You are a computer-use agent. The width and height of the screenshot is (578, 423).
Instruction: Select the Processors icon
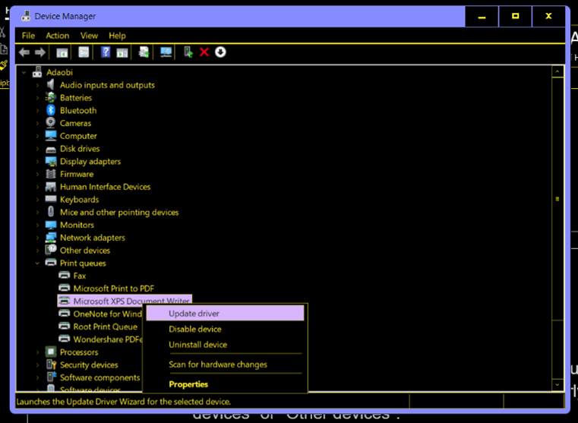click(x=50, y=352)
